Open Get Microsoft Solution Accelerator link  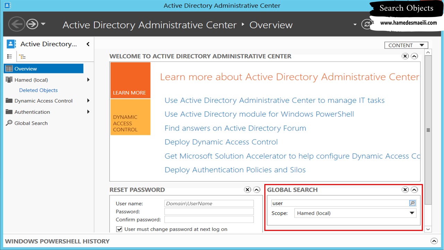292,156
